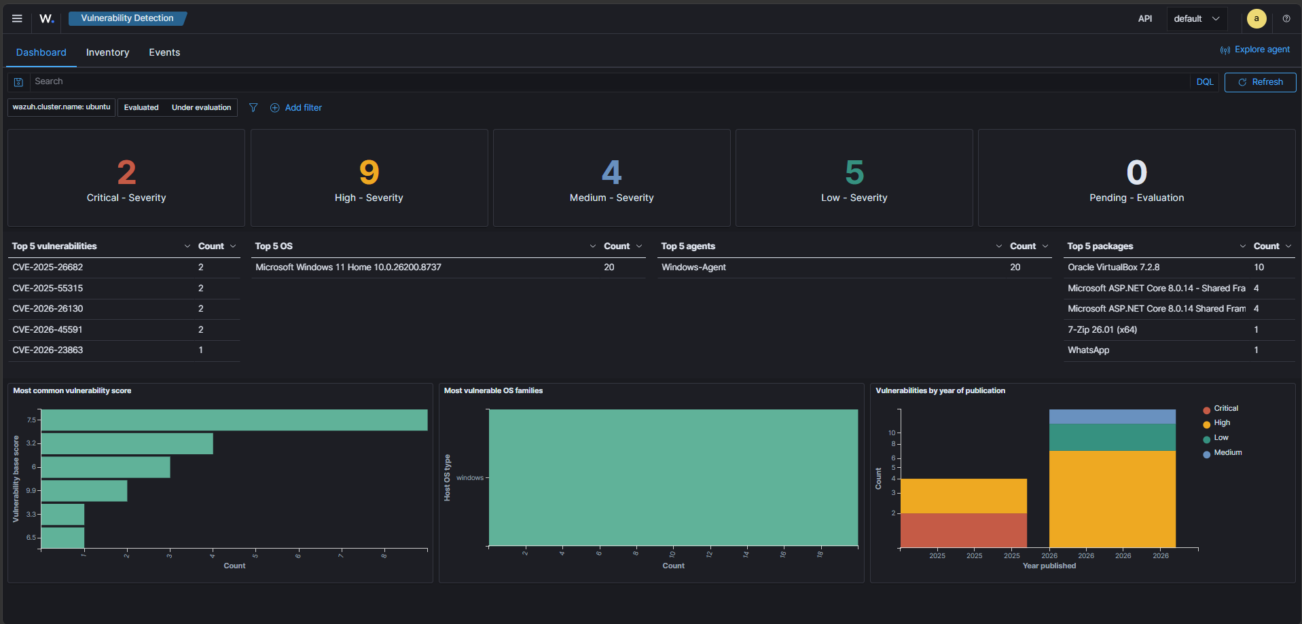This screenshot has width=1302, height=624.
Task: Toggle the DQL query language button
Action: point(1205,81)
